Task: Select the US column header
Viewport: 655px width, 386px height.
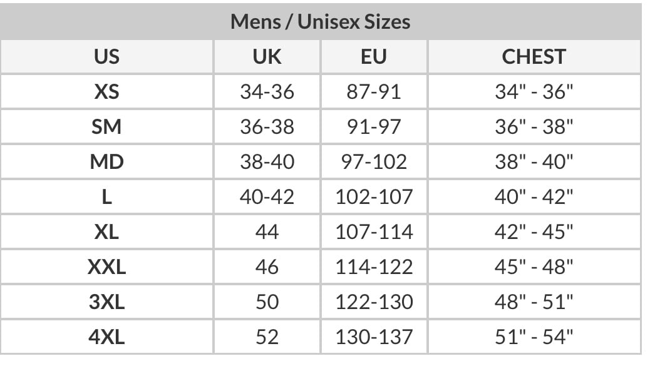Action: click(x=106, y=57)
